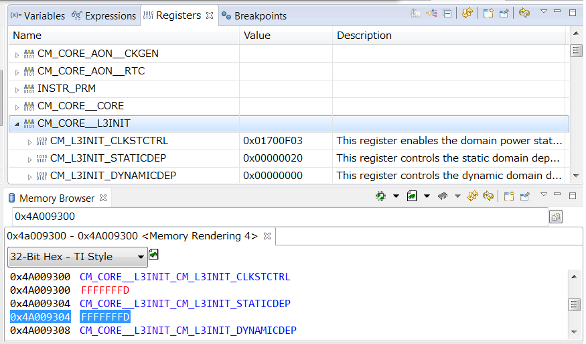Collapse all entries in the Registers view
This screenshot has height=344, width=586.
(447, 13)
